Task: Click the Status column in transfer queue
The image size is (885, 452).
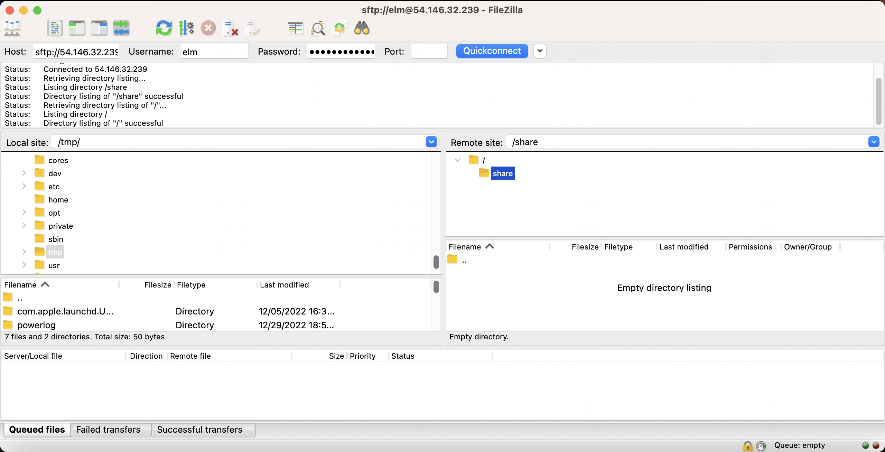Action: tap(440, 356)
